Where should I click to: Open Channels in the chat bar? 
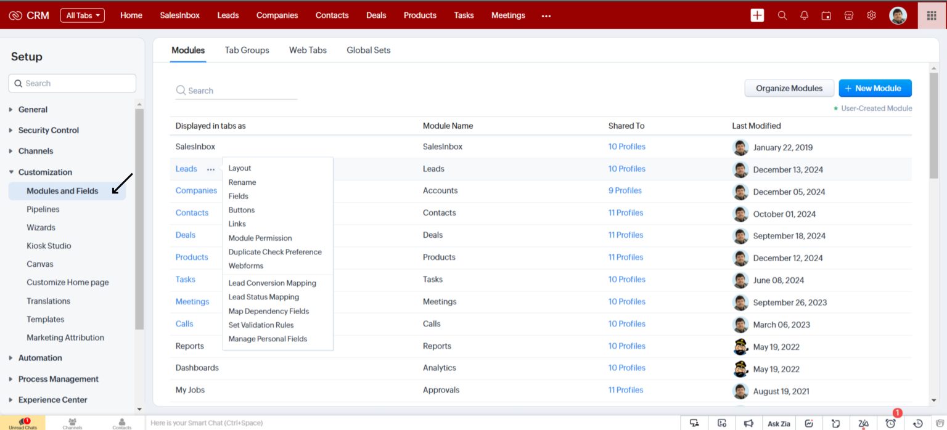(x=72, y=423)
